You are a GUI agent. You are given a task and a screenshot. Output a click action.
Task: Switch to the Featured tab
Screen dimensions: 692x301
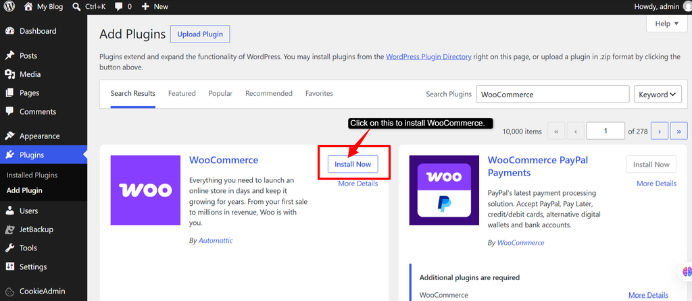coord(182,93)
